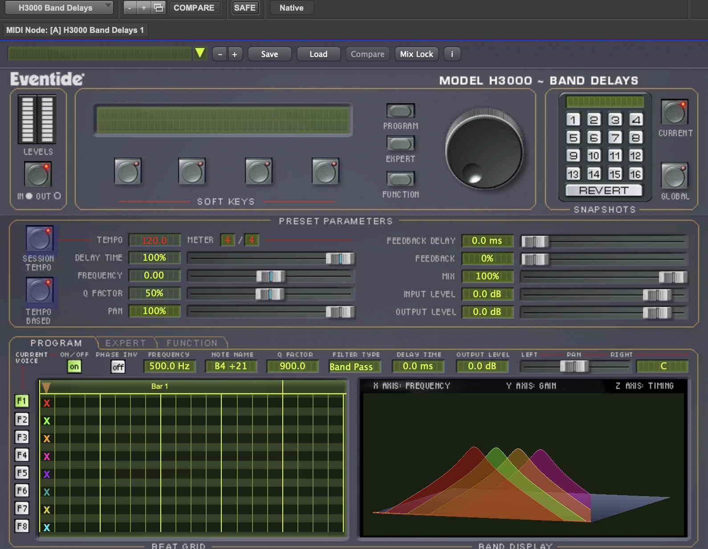The width and height of the screenshot is (708, 549).
Task: Toggle current voice ON/OFF switch
Action: 74,367
